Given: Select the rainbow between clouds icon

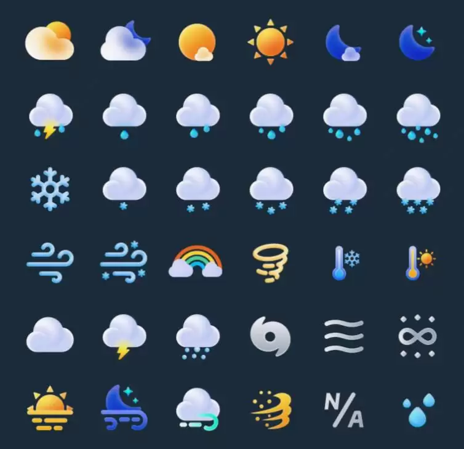Looking at the screenshot, I should pos(196,261).
